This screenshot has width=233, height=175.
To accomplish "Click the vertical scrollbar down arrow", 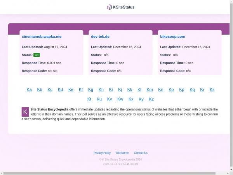I will coord(231,170).
